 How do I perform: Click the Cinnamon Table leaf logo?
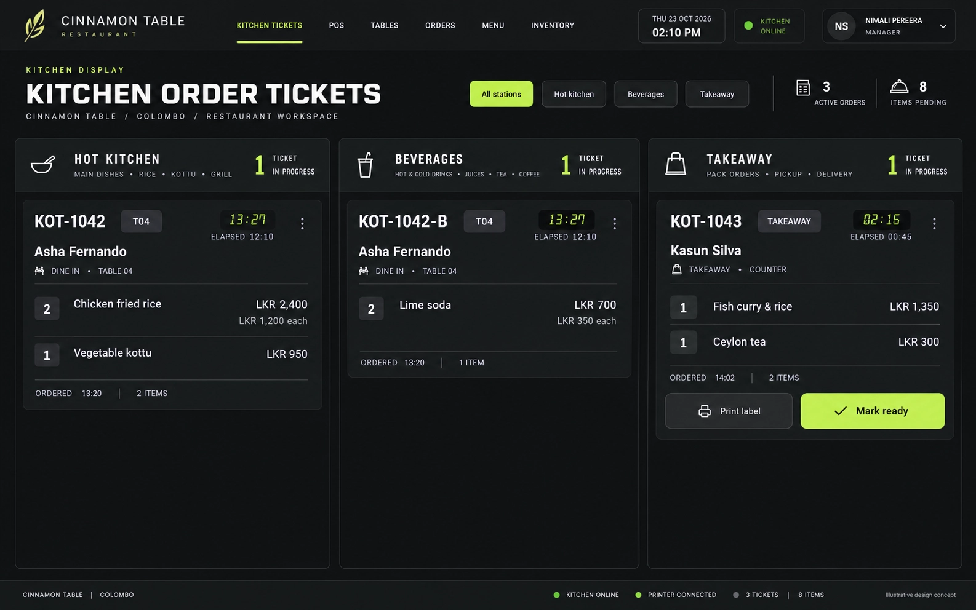pos(34,26)
